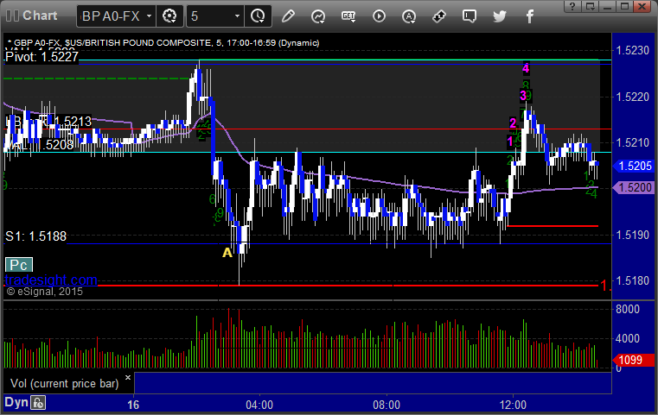This screenshot has width=658, height=415.
Task: Click the pause bars icon beside Chart
Action: (12, 16)
